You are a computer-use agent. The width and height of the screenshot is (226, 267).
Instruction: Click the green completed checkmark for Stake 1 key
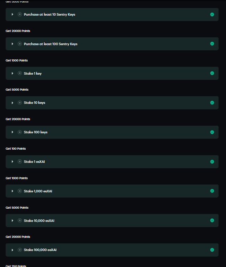coord(212,73)
